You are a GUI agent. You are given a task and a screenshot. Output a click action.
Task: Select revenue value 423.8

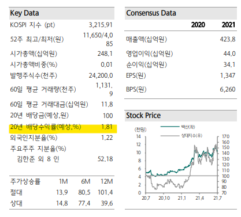(228, 39)
